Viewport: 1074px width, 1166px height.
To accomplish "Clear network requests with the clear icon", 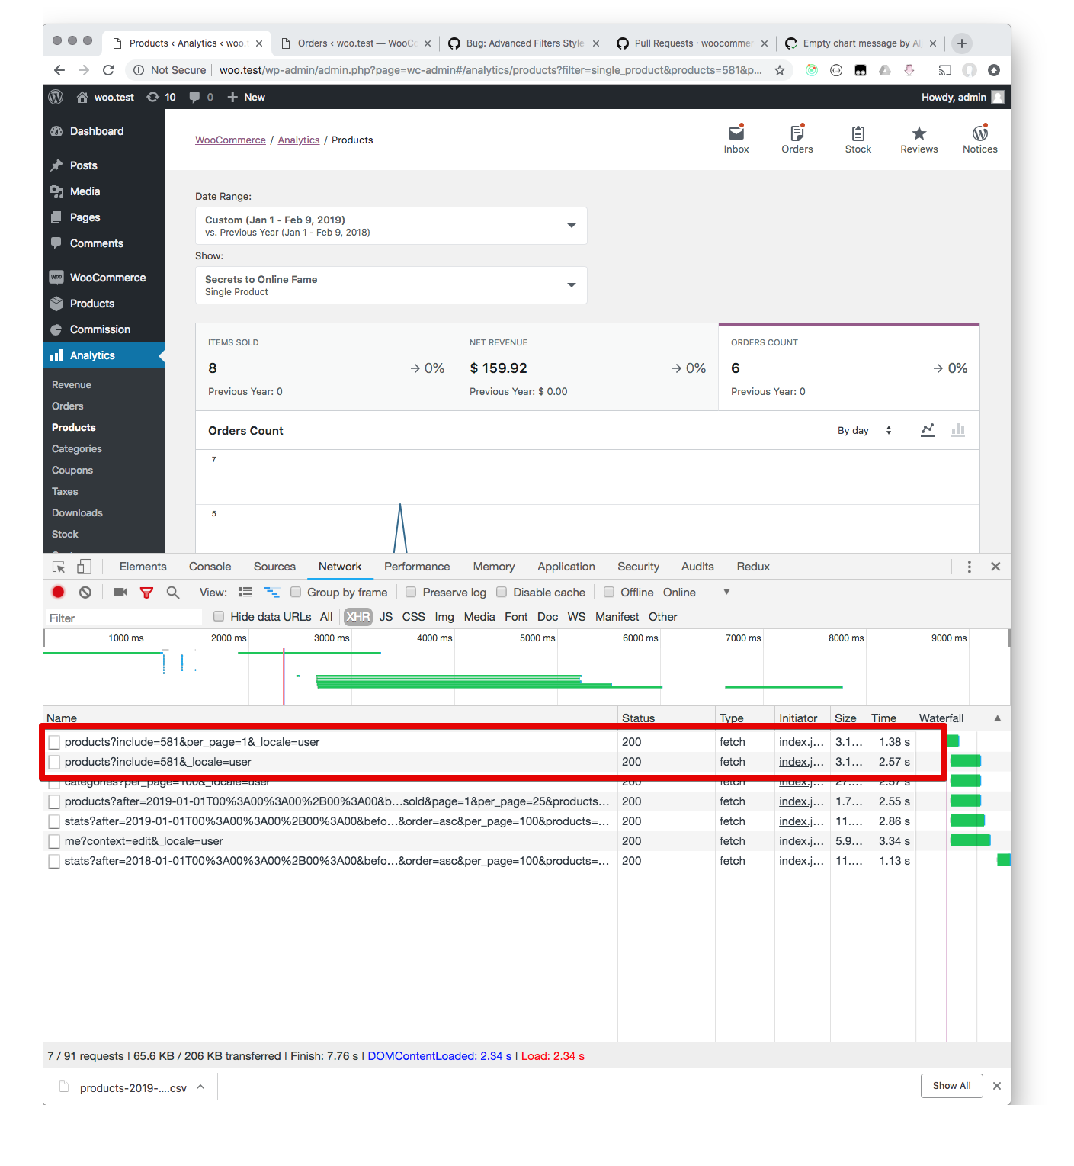I will (x=85, y=592).
